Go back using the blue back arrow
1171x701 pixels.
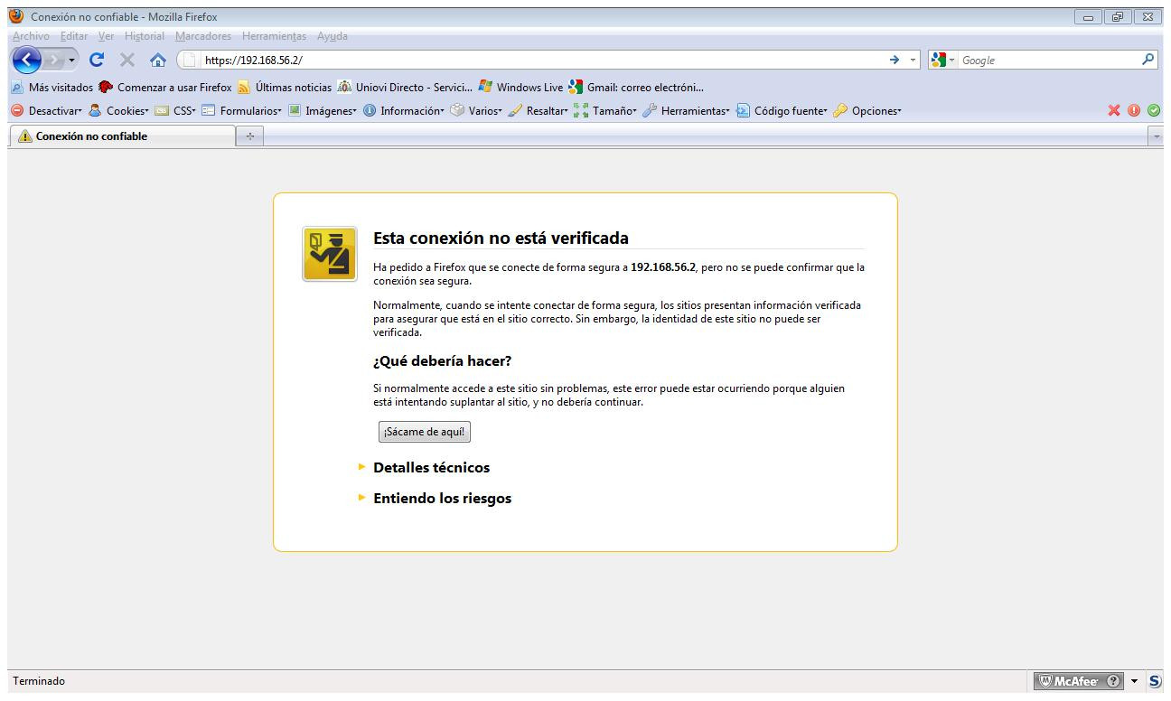(x=28, y=61)
